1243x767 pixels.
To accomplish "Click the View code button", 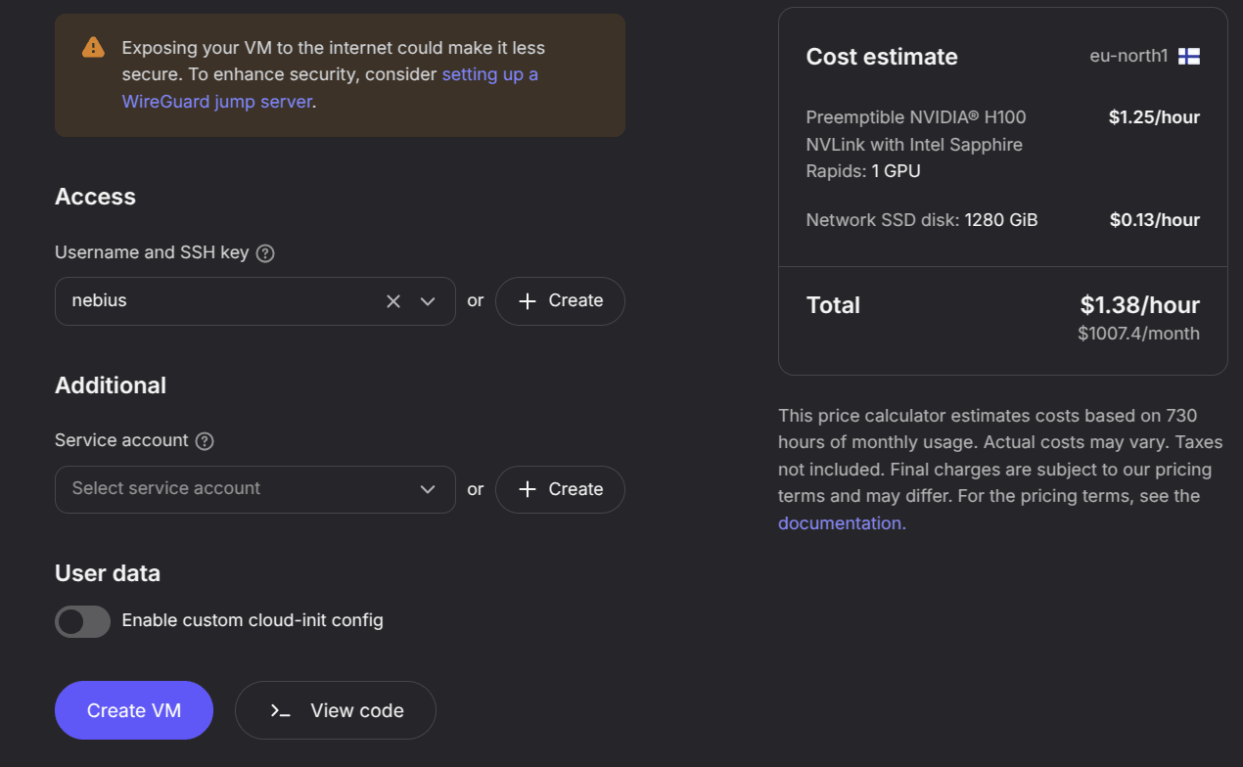I will coord(336,710).
